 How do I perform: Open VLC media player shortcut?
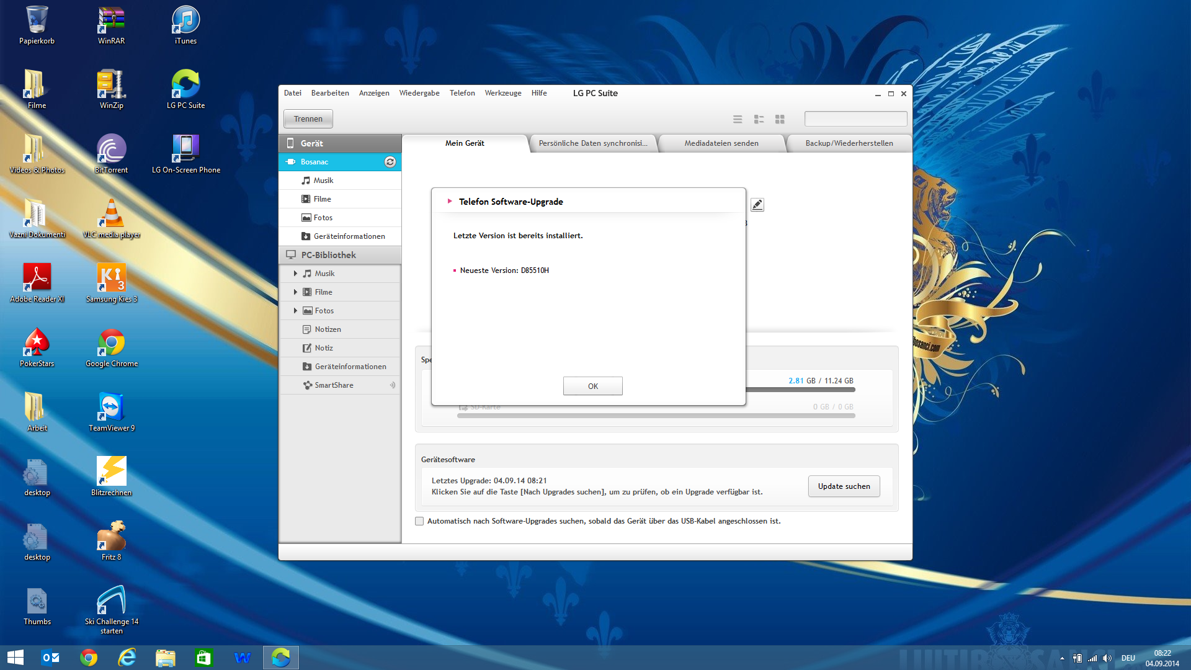(111, 219)
